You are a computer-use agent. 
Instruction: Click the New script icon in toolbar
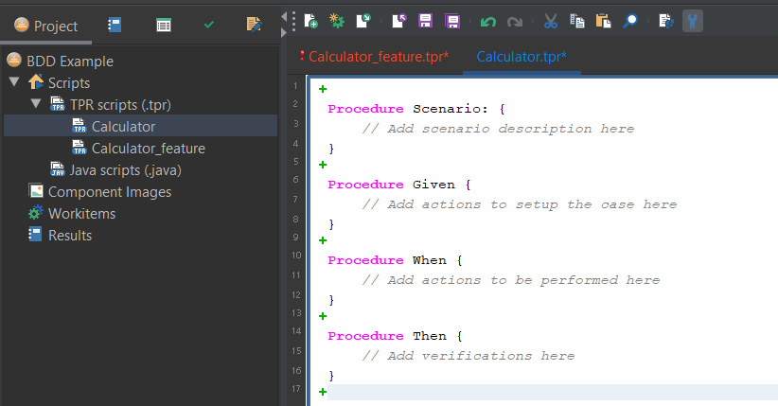(x=310, y=20)
